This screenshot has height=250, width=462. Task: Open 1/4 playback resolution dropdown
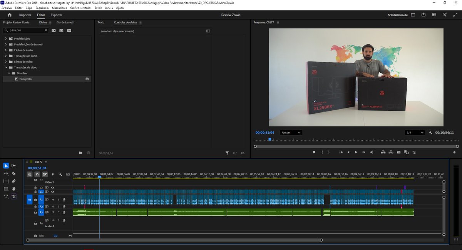click(x=415, y=132)
